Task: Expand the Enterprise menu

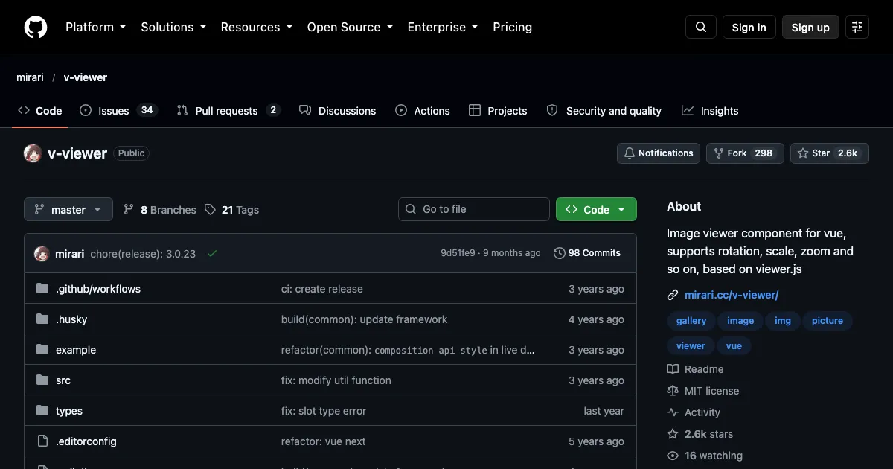Action: point(443,27)
